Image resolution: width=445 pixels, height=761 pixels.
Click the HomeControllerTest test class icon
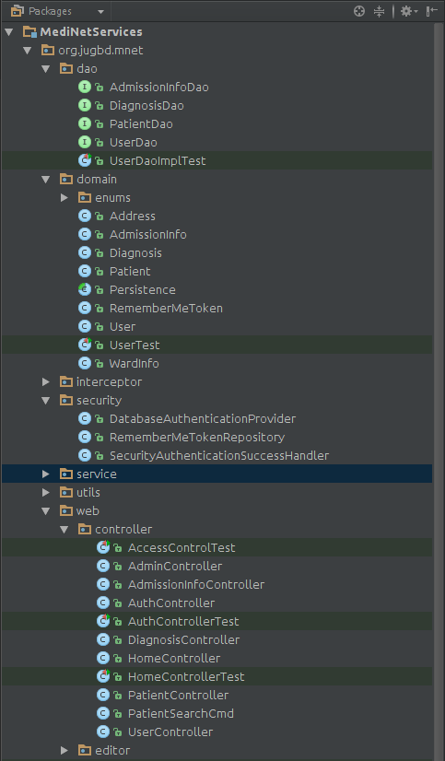[103, 676]
